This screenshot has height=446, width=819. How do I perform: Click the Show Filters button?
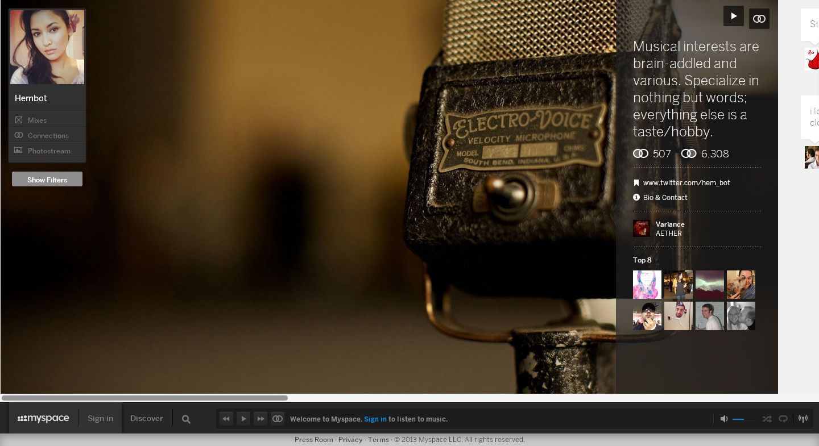(x=47, y=180)
